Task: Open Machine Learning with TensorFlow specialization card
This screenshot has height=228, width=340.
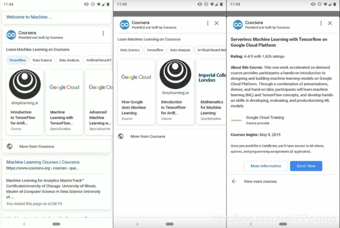Action: pos(64,102)
